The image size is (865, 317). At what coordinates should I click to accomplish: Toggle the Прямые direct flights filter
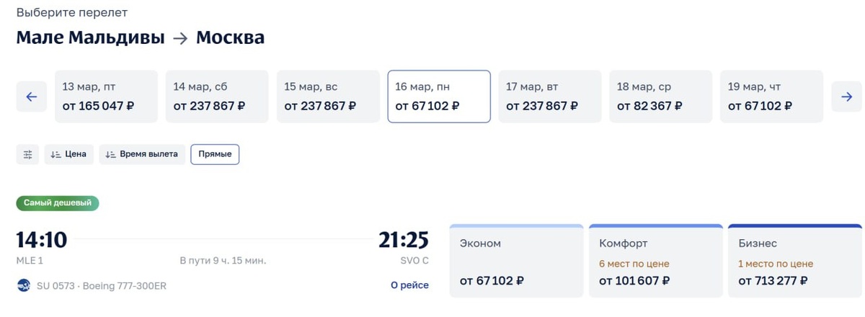point(215,154)
